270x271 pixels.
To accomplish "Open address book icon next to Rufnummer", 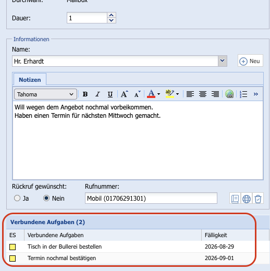I will click(x=235, y=199).
